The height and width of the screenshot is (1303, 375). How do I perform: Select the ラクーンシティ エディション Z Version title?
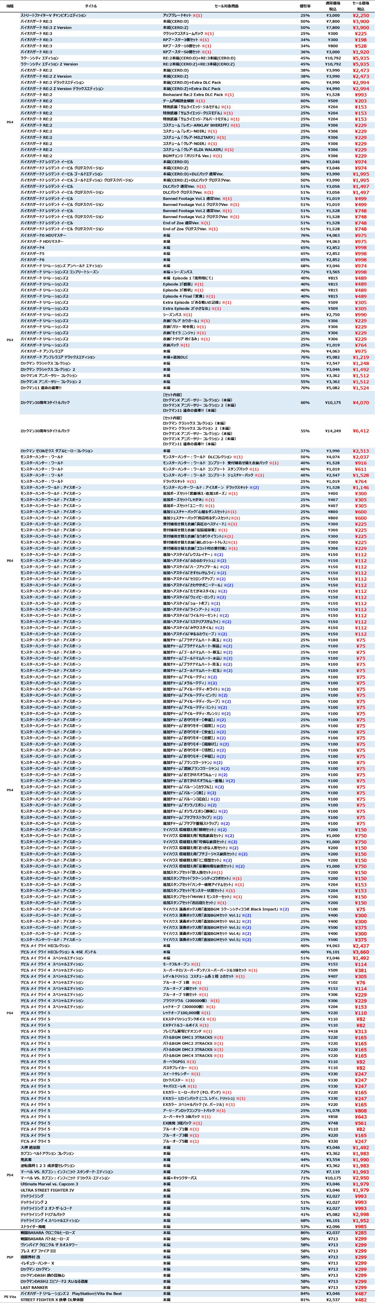(49, 64)
